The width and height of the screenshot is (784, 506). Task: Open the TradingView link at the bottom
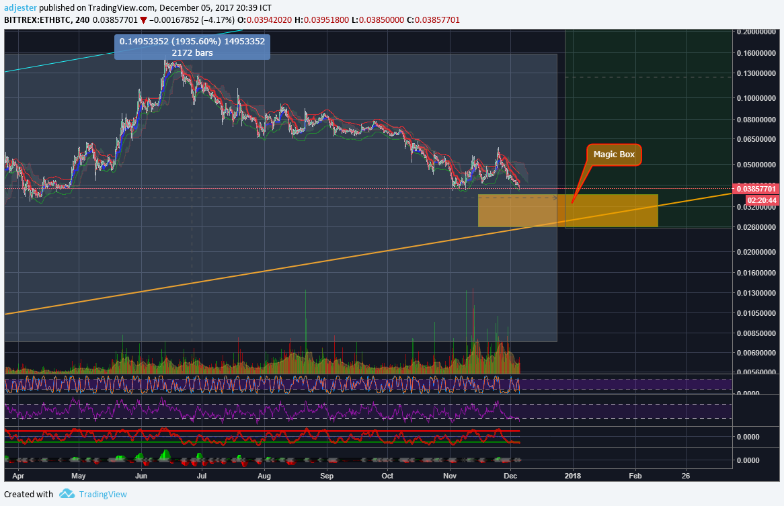[x=103, y=494]
